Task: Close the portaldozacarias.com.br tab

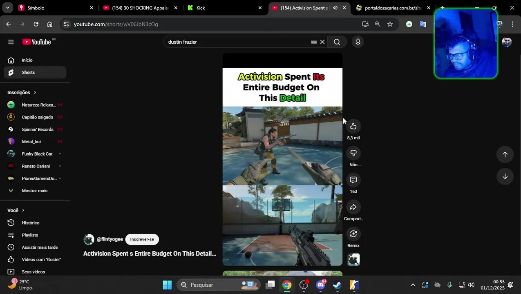Action: pyautogui.click(x=429, y=8)
